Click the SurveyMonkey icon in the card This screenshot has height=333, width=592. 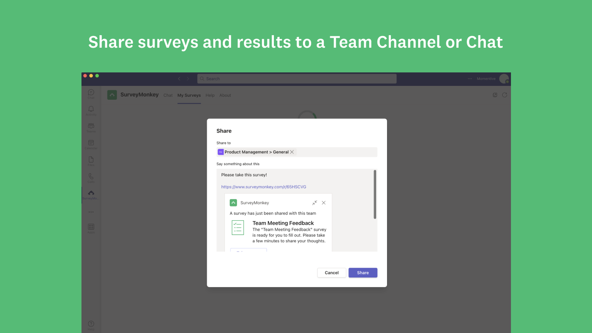pyautogui.click(x=233, y=202)
